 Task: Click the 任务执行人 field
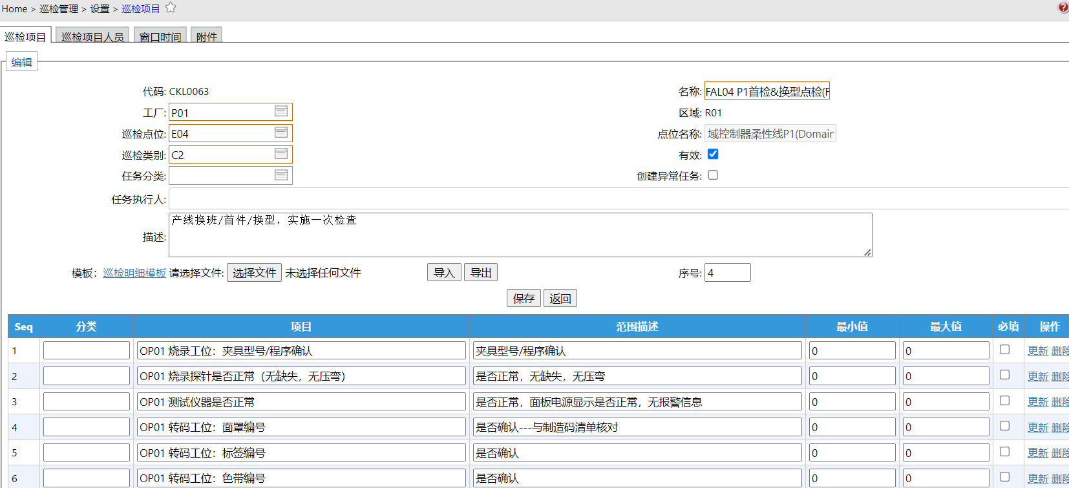click(619, 199)
